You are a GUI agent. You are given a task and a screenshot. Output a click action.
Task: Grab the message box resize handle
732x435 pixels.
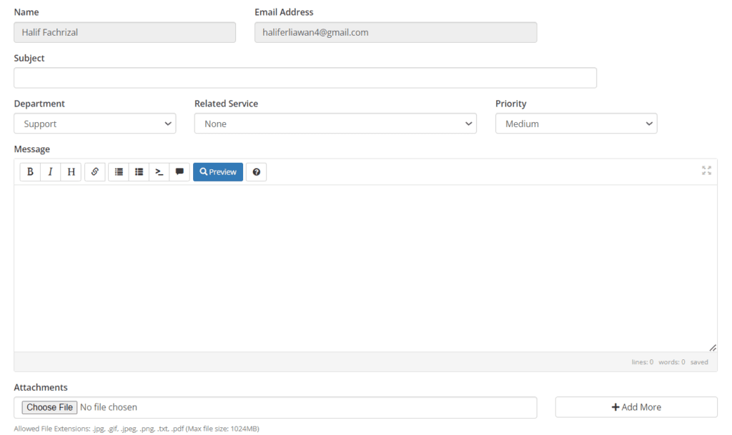pos(712,347)
